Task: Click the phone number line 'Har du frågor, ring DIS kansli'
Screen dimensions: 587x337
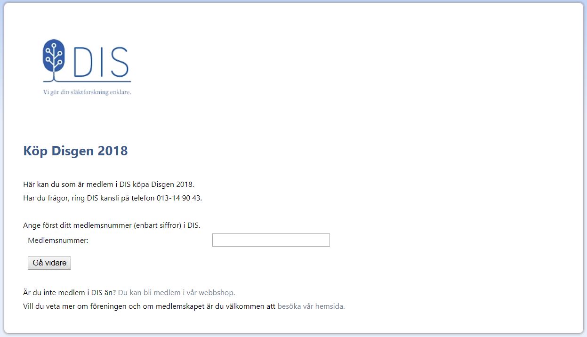Action: click(x=113, y=198)
